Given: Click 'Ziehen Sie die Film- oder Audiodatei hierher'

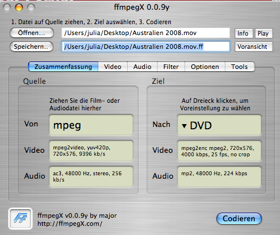Looking at the screenshot, I should [85, 105].
